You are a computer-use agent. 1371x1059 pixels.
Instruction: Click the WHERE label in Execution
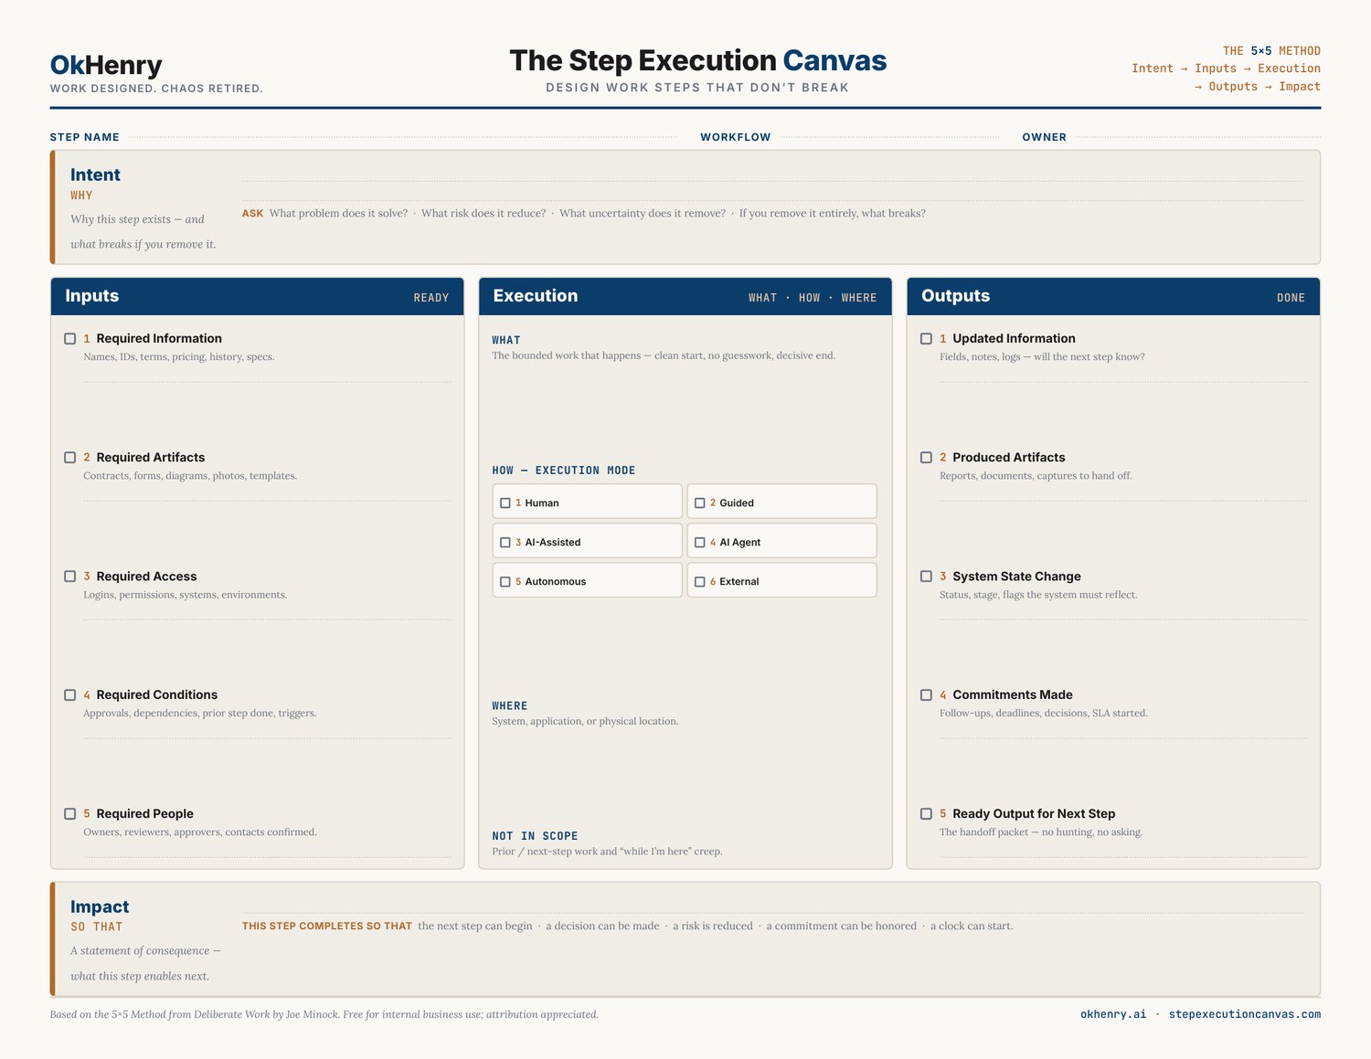510,706
